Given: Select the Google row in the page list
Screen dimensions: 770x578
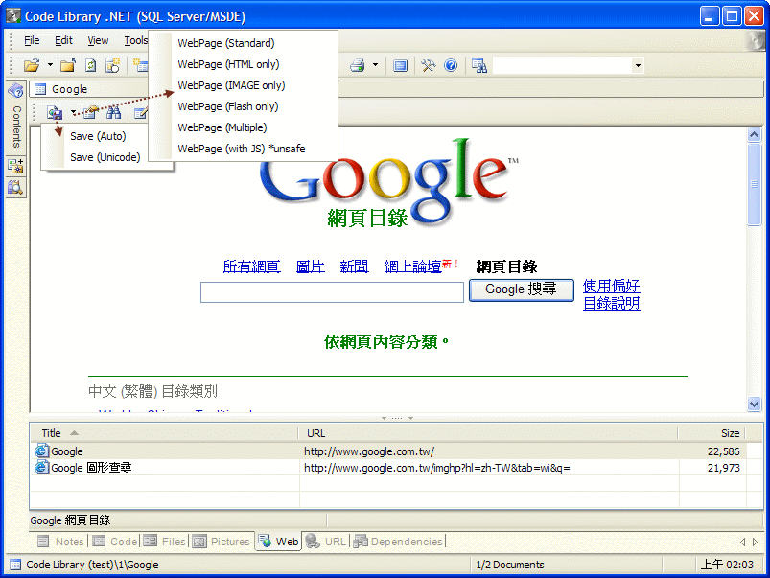Looking at the screenshot, I should [x=388, y=451].
